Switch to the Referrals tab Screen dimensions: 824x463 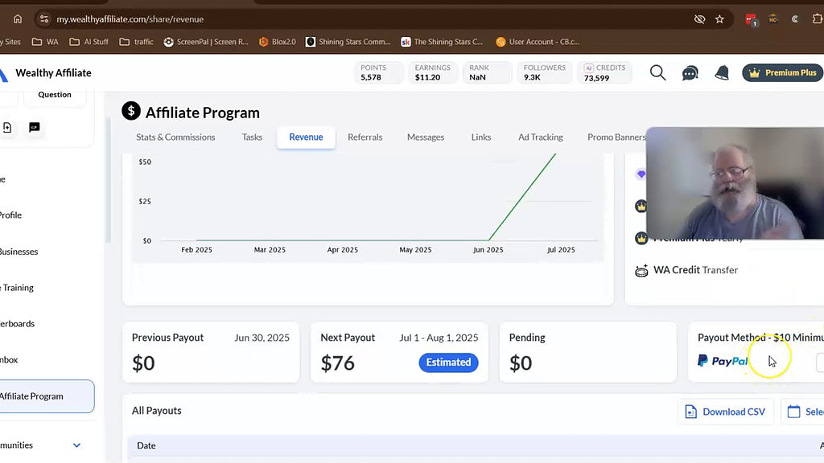click(365, 137)
